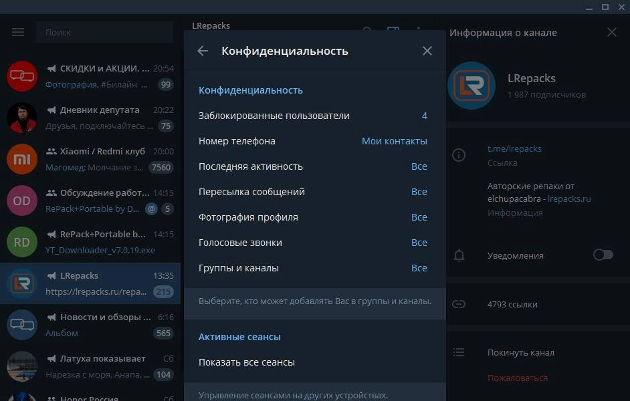This screenshot has width=630, height=401.
Task: Click the bell notifications icon
Action: point(459,255)
